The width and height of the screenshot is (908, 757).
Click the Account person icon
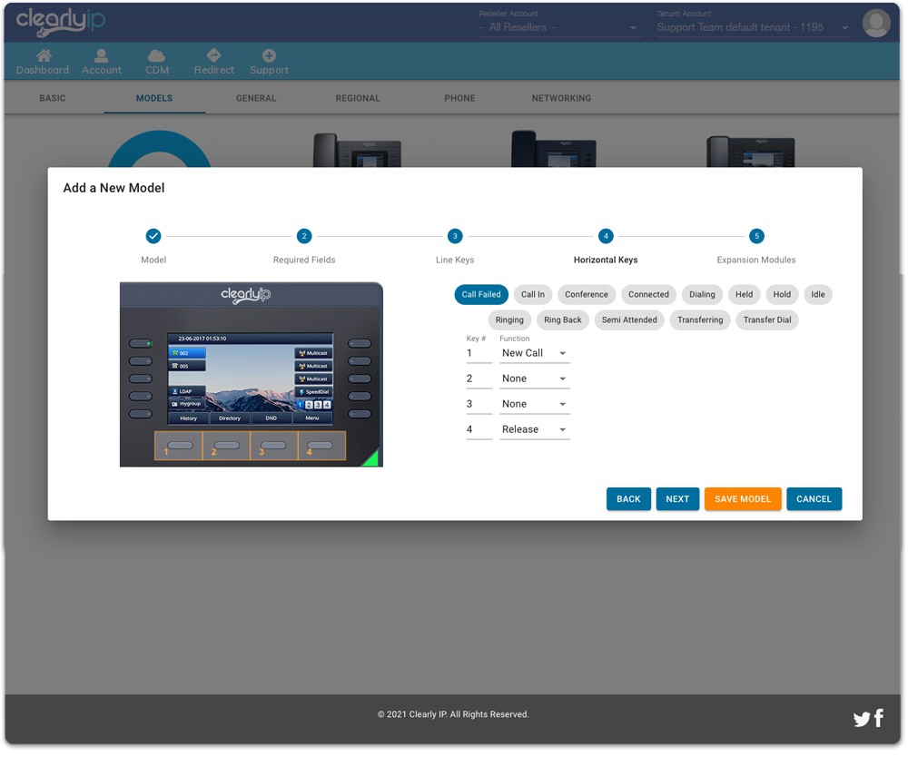coord(101,56)
